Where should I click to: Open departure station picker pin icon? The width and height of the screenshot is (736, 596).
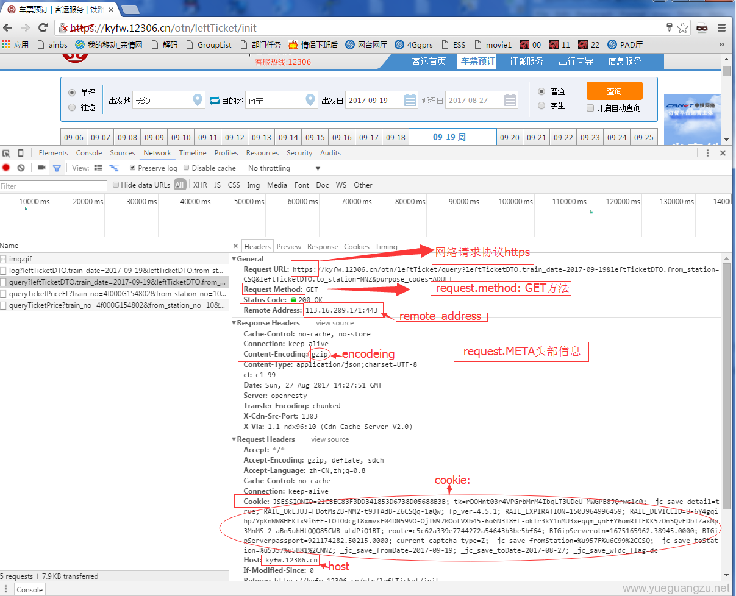pos(198,100)
